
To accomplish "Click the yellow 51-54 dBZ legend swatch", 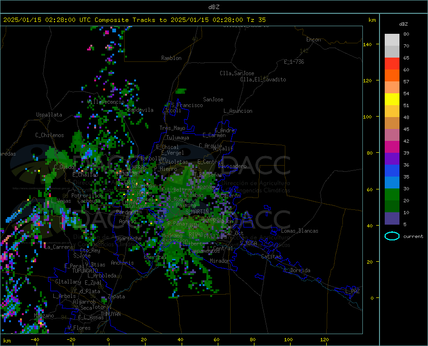I will click(x=392, y=99).
